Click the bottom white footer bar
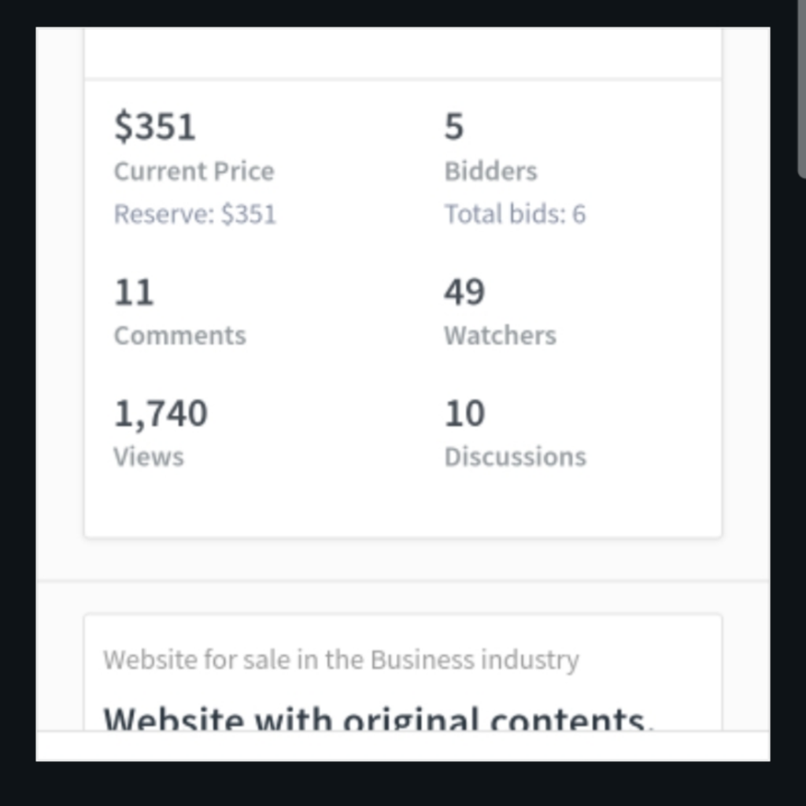 tap(403, 746)
